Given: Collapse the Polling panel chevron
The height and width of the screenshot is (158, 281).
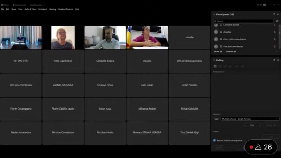Looking at the screenshot, I should coord(214,60).
